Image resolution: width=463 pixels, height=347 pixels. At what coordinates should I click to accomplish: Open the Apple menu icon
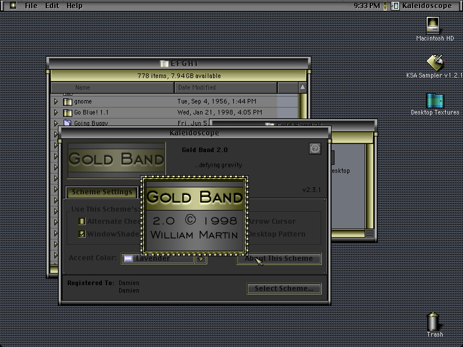coord(13,5)
